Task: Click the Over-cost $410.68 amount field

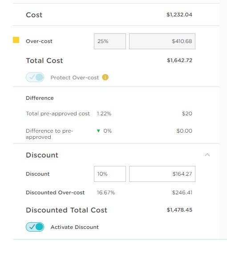Action: tap(162, 41)
